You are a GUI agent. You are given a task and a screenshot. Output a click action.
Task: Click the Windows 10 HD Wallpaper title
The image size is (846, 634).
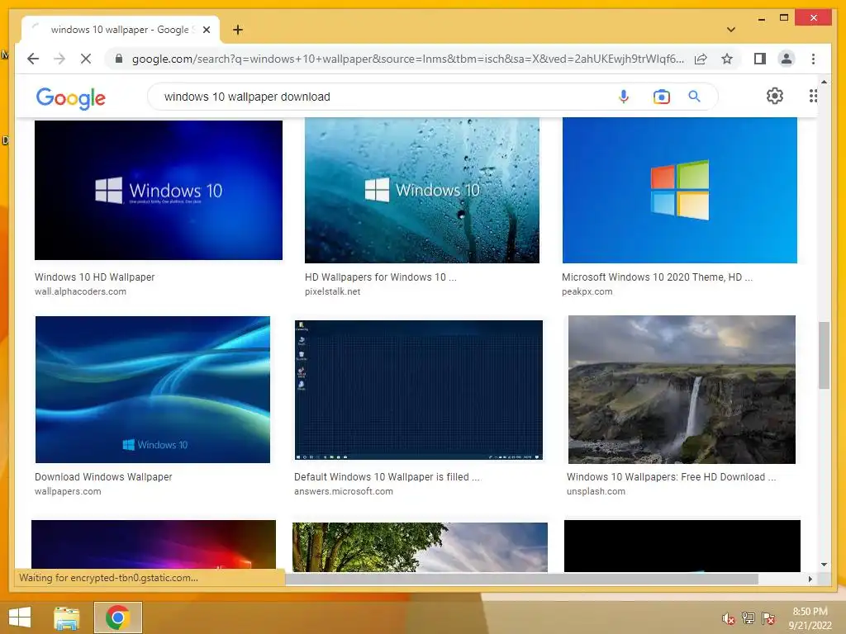point(94,277)
